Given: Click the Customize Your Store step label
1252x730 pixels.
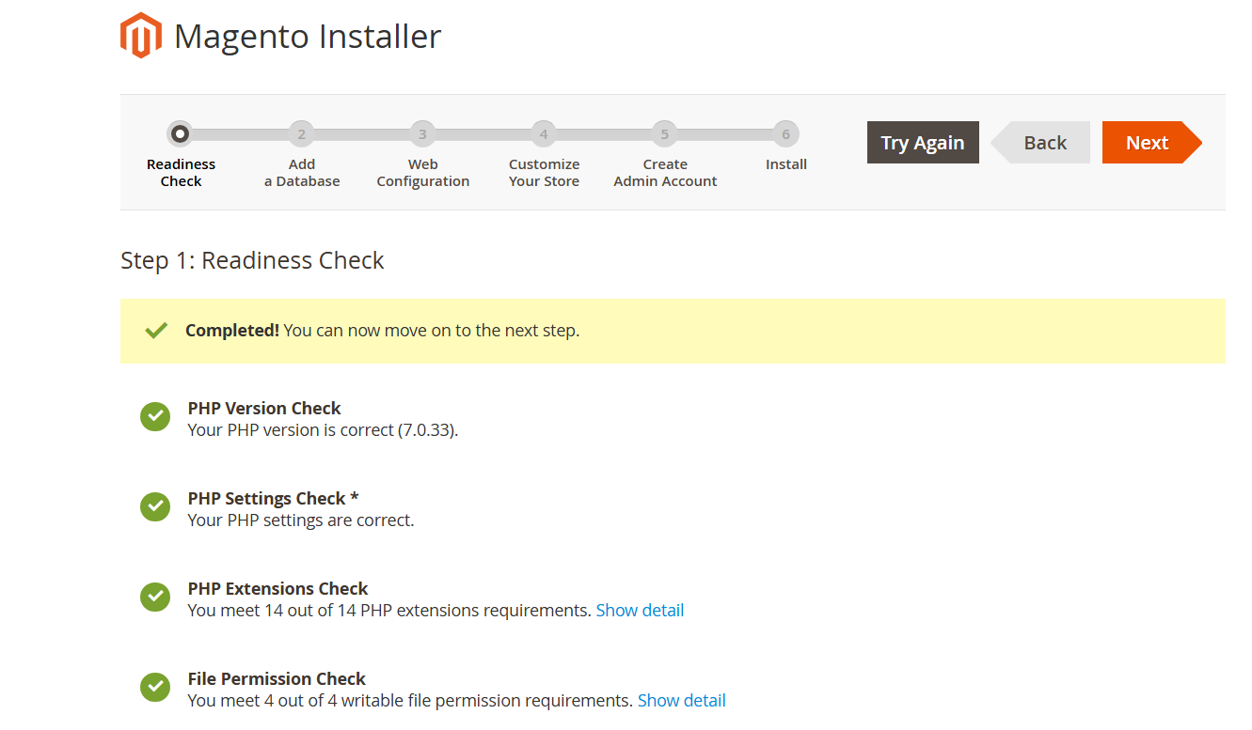Looking at the screenshot, I should click(x=544, y=173).
